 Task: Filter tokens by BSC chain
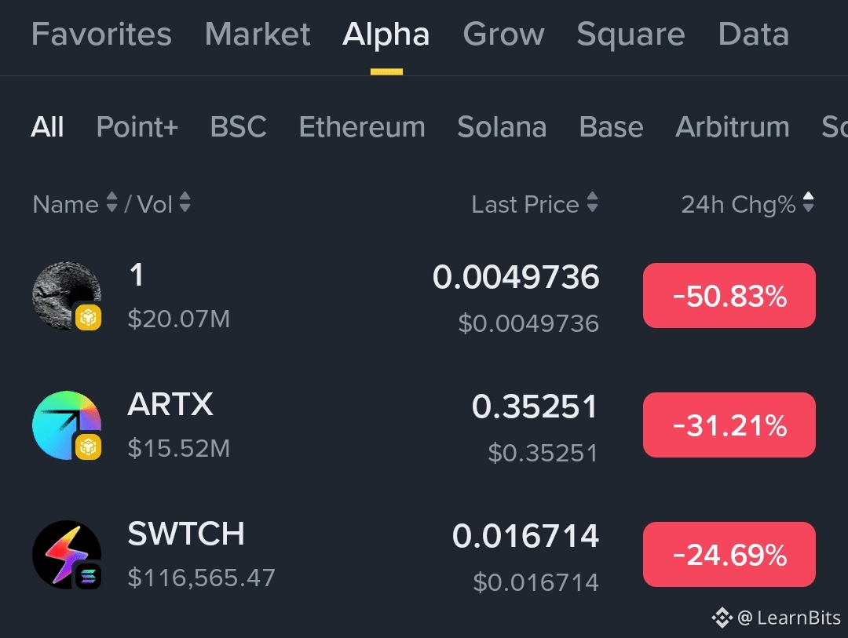[239, 126]
